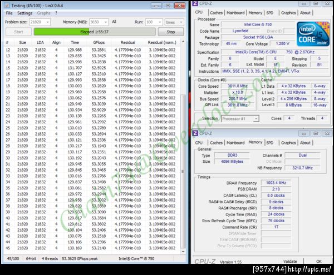This screenshot has height=275, width=334.
Task: Select the CPU tab in upper CPU-Z
Action: (x=199, y=12)
